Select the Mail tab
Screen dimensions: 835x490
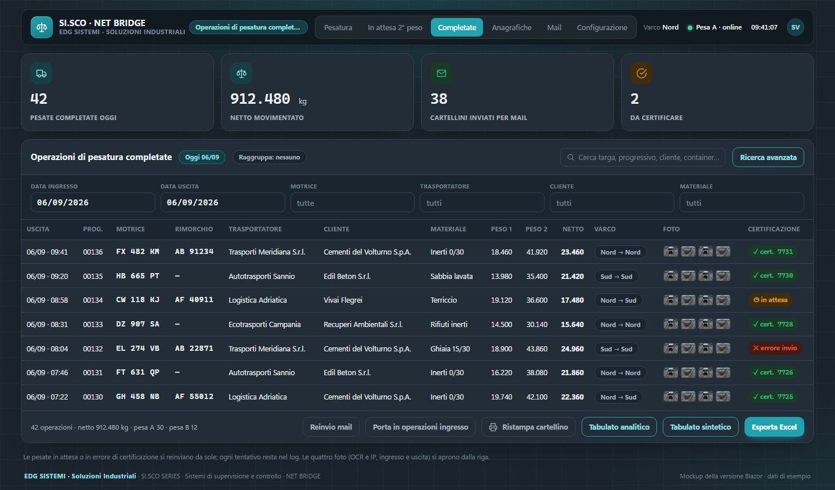click(554, 27)
